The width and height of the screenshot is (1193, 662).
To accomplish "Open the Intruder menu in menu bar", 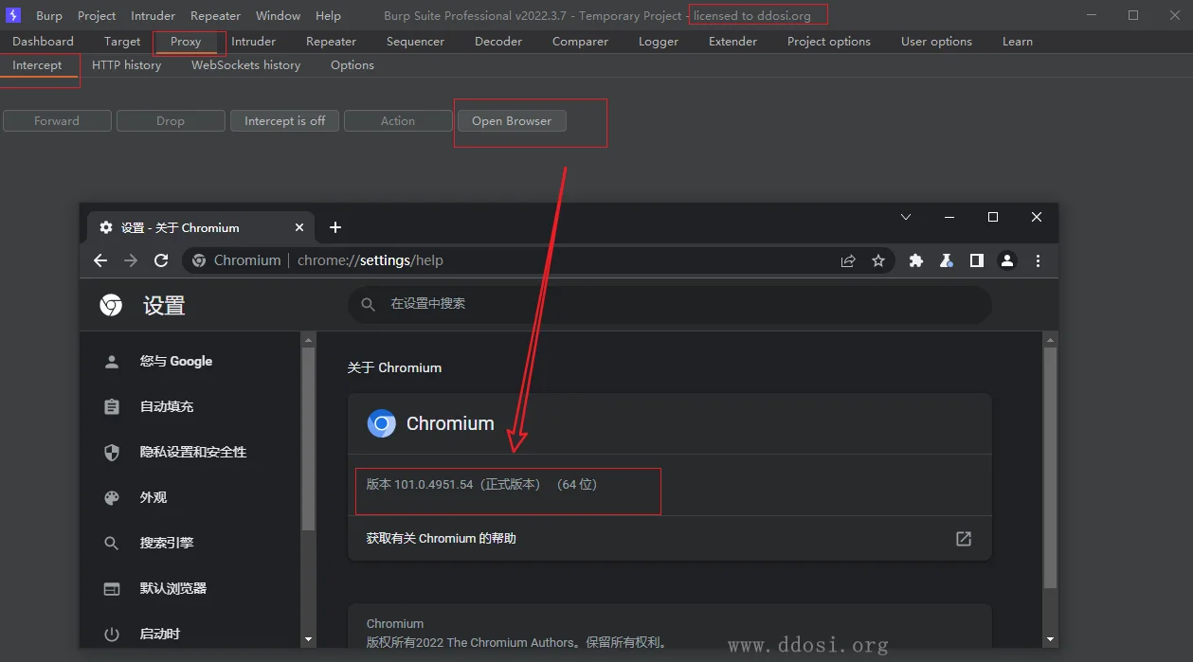I will [x=153, y=16].
